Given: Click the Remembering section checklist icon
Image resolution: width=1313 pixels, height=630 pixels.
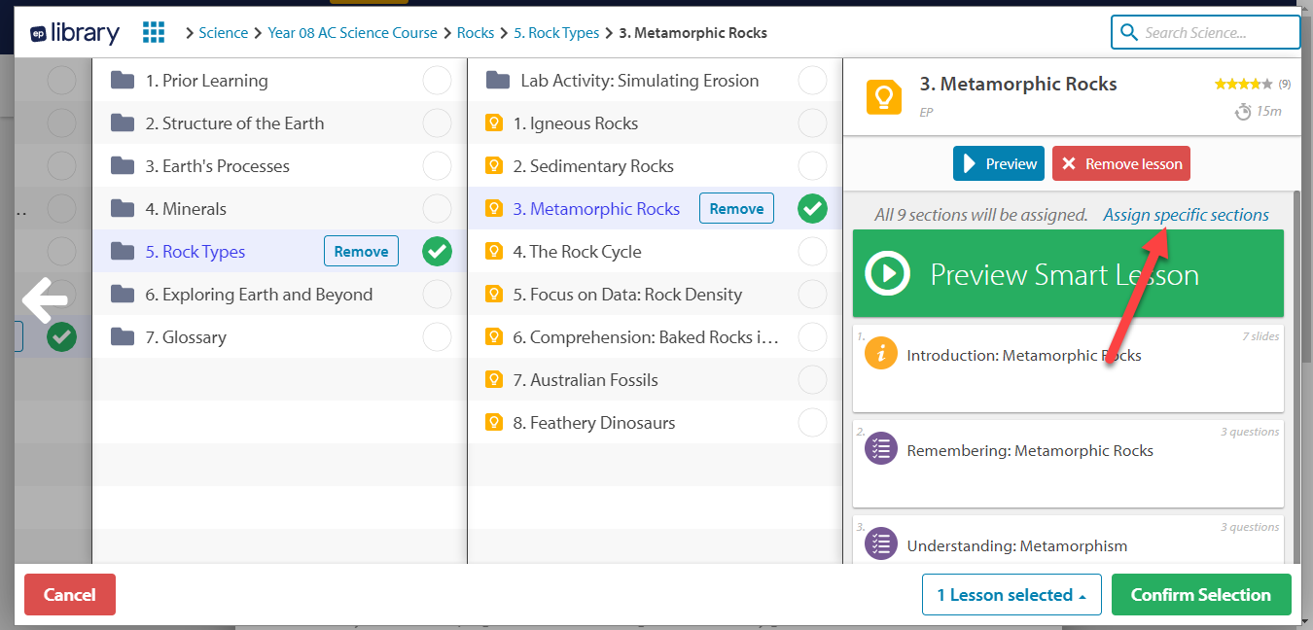Looking at the screenshot, I should (880, 448).
